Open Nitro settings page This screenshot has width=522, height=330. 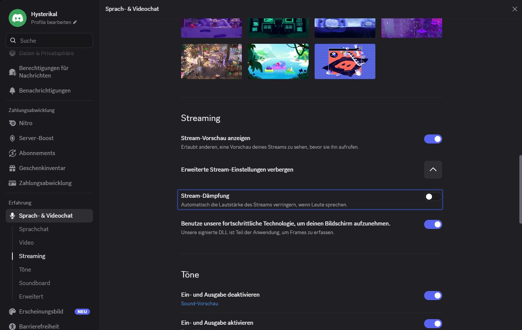point(49,123)
